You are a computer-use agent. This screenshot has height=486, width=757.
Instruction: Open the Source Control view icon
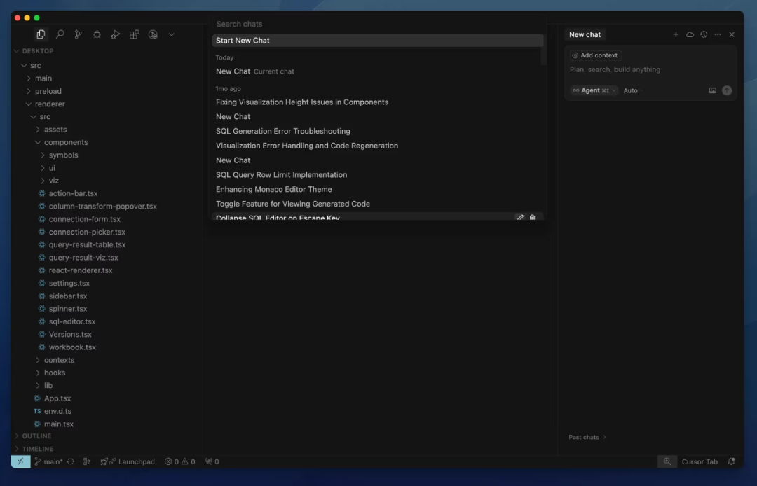78,34
